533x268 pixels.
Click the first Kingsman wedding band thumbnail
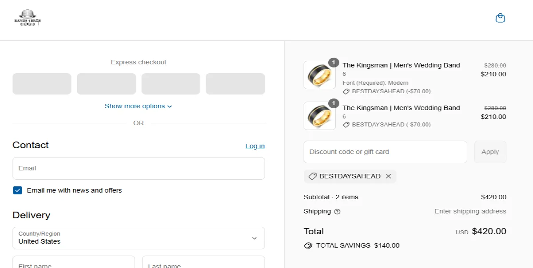(x=319, y=75)
